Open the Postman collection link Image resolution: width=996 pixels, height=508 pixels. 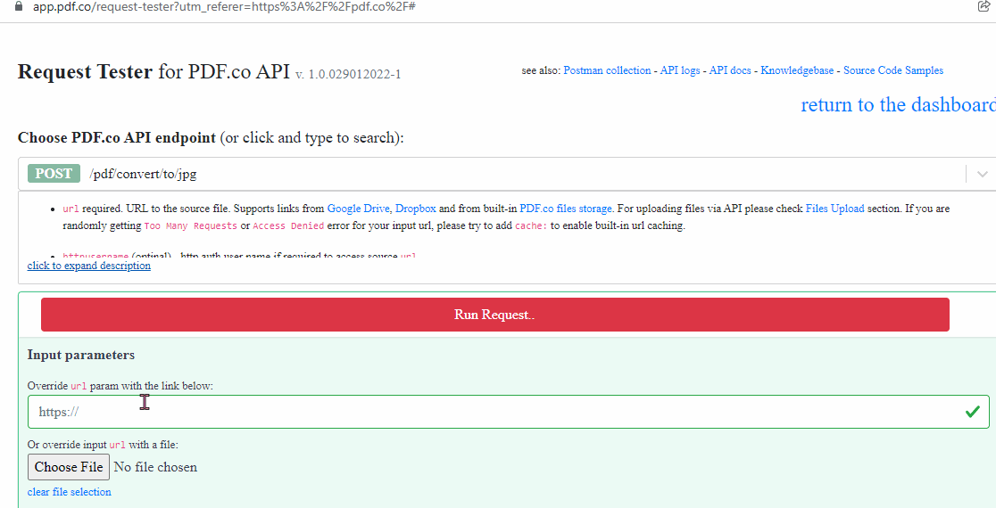coord(607,70)
